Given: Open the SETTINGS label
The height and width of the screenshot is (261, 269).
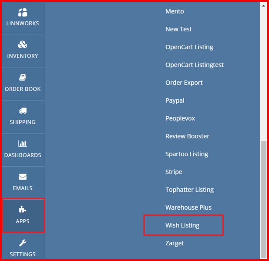Looking at the screenshot, I should (x=23, y=254).
